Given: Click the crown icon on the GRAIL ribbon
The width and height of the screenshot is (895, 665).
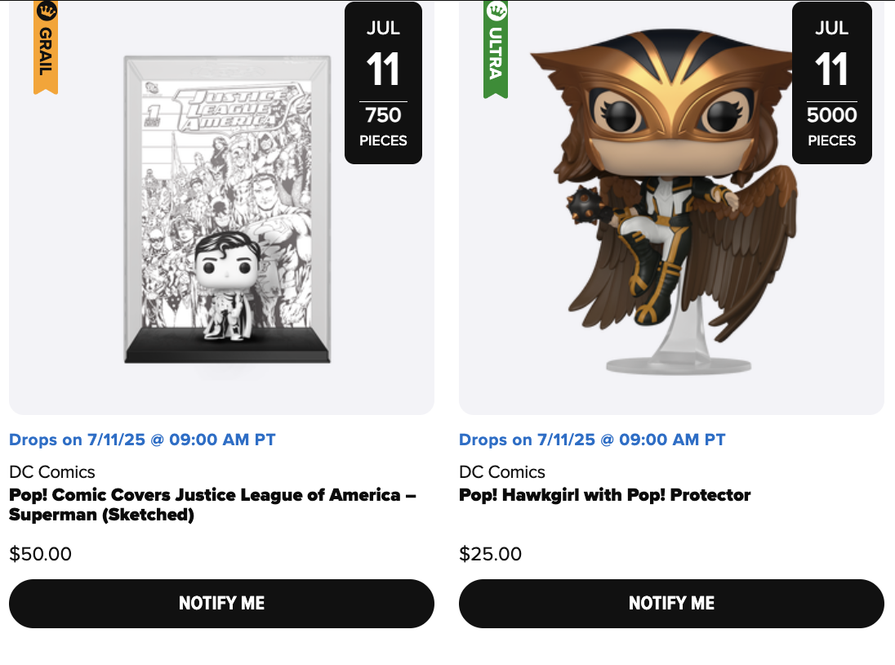Looking at the screenshot, I should coord(47,11).
